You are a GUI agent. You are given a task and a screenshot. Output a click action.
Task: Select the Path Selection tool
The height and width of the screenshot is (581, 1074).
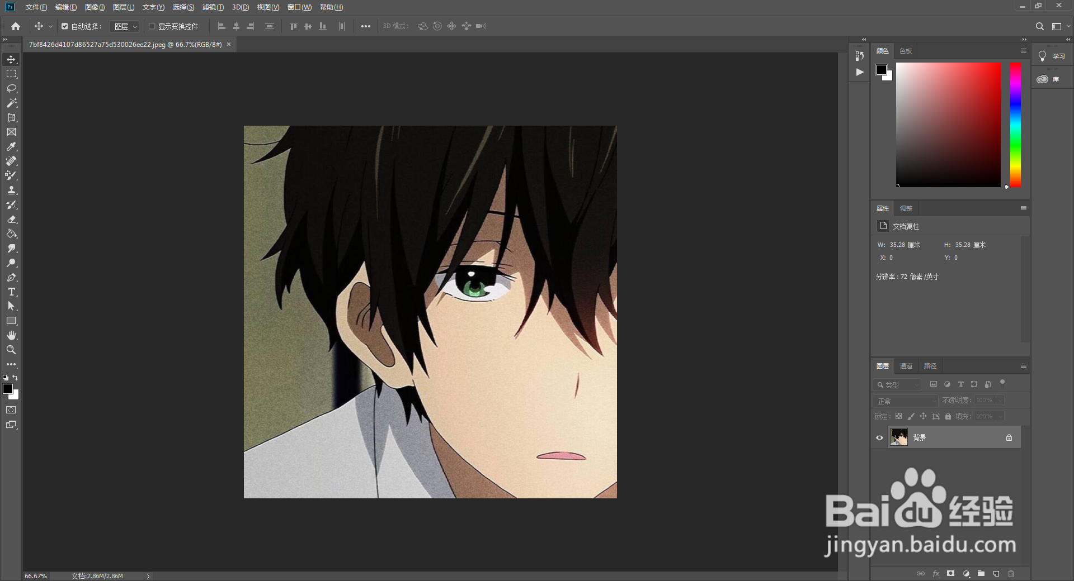pos(11,306)
